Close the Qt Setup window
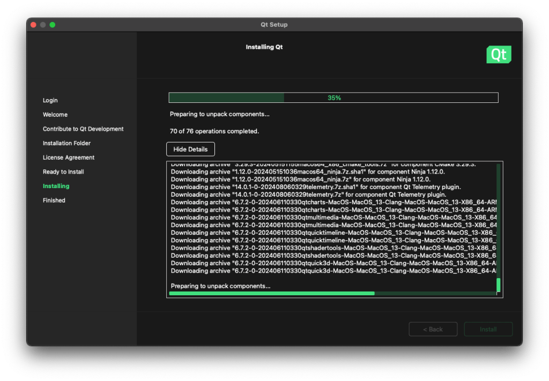Screen dimensions: 549x381 [x=33, y=25]
